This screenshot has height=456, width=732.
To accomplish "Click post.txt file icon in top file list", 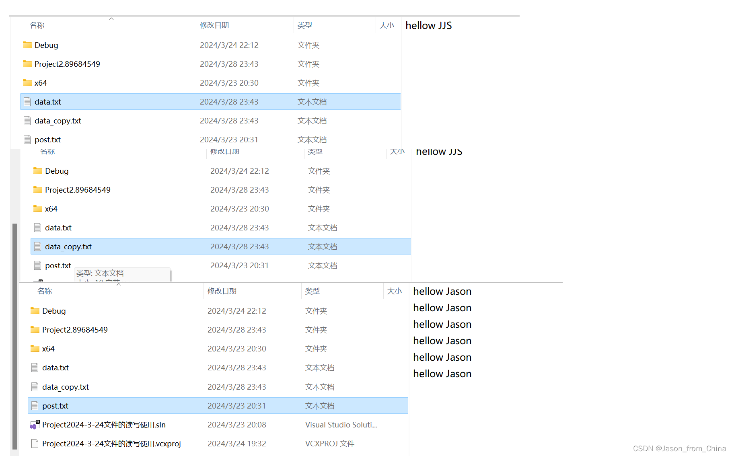I will click(x=27, y=140).
